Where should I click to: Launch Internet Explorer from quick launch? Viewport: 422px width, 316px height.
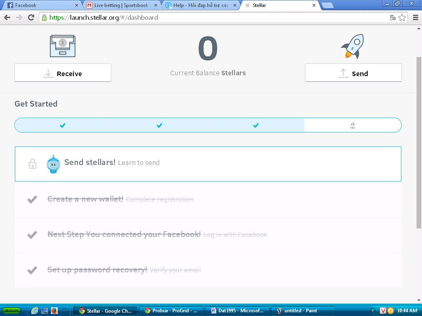click(35, 311)
